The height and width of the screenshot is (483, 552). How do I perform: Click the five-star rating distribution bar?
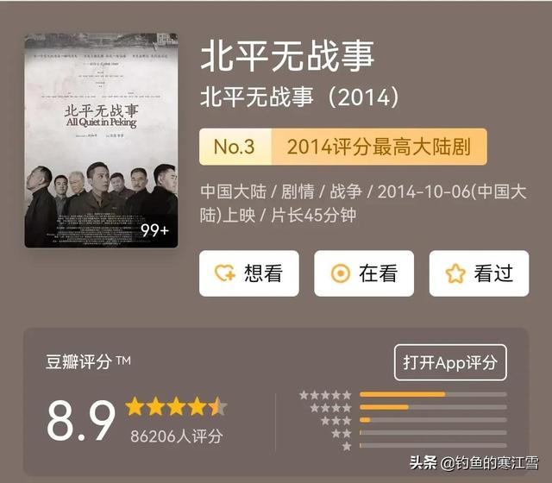[433, 395]
